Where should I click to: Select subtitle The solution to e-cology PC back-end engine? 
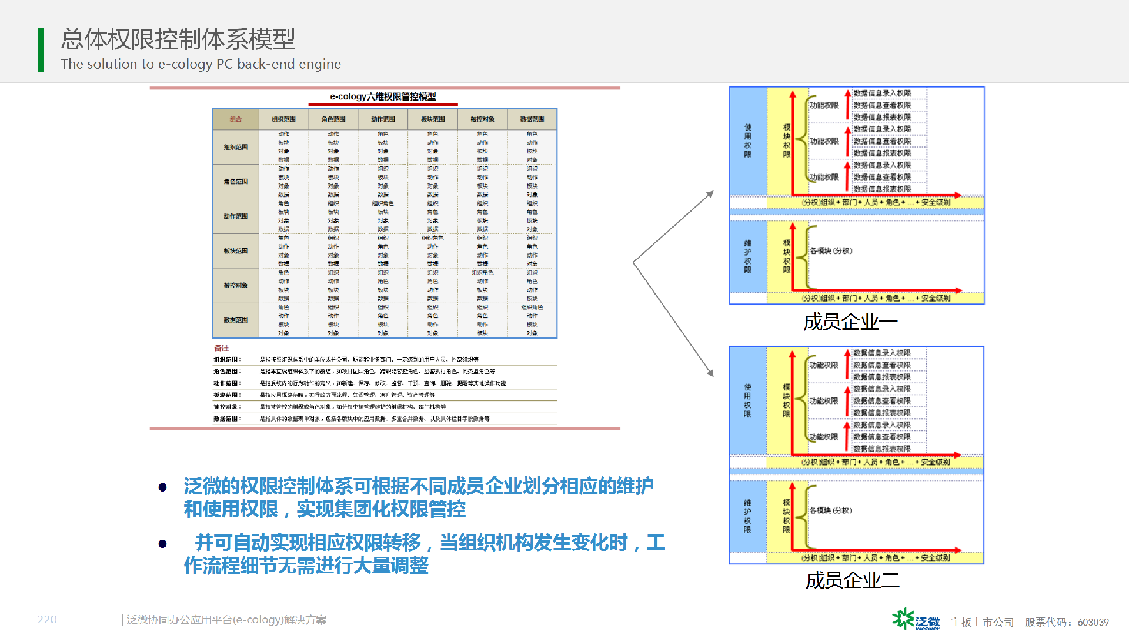coord(201,64)
